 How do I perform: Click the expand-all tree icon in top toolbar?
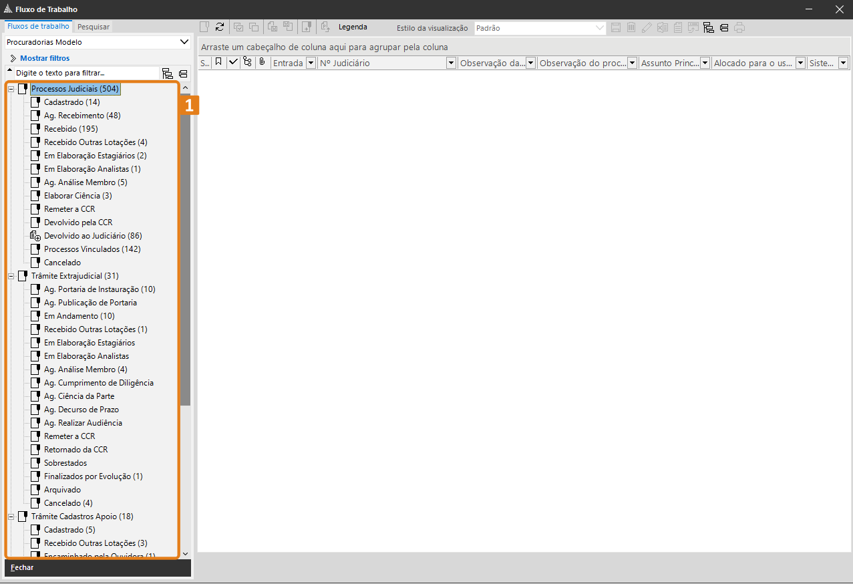(x=709, y=28)
